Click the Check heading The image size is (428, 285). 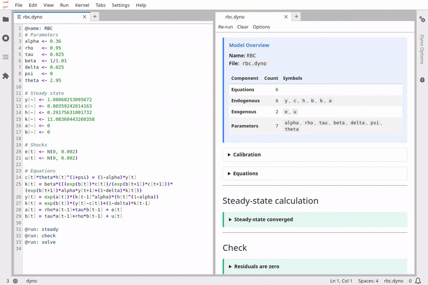tap(234, 248)
